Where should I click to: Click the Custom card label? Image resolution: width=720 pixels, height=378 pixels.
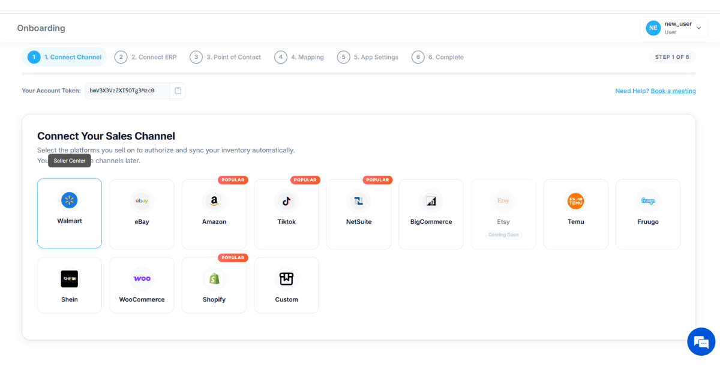click(x=287, y=299)
